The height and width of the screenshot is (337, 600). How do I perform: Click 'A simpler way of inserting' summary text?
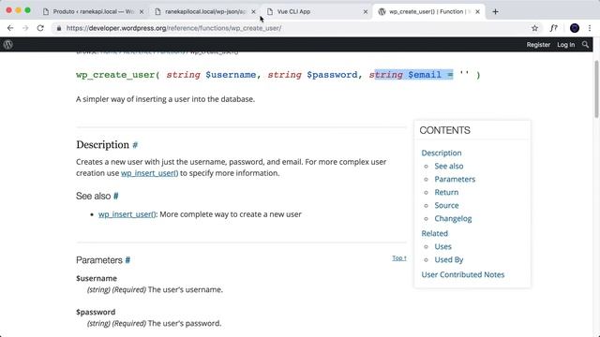click(x=165, y=99)
